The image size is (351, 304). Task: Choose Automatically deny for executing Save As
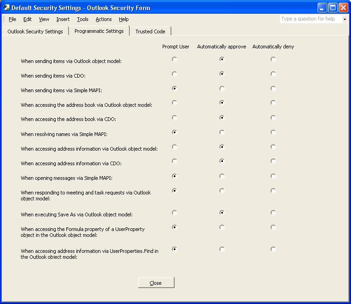pos(273,213)
